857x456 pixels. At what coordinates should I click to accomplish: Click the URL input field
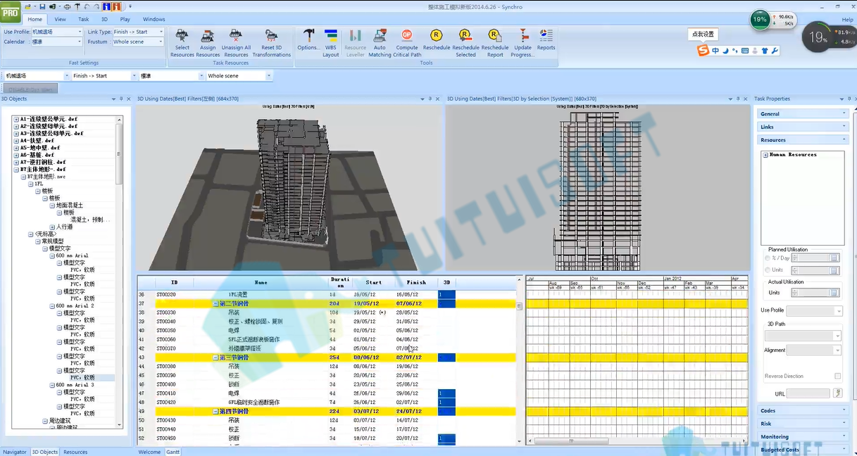(x=808, y=394)
